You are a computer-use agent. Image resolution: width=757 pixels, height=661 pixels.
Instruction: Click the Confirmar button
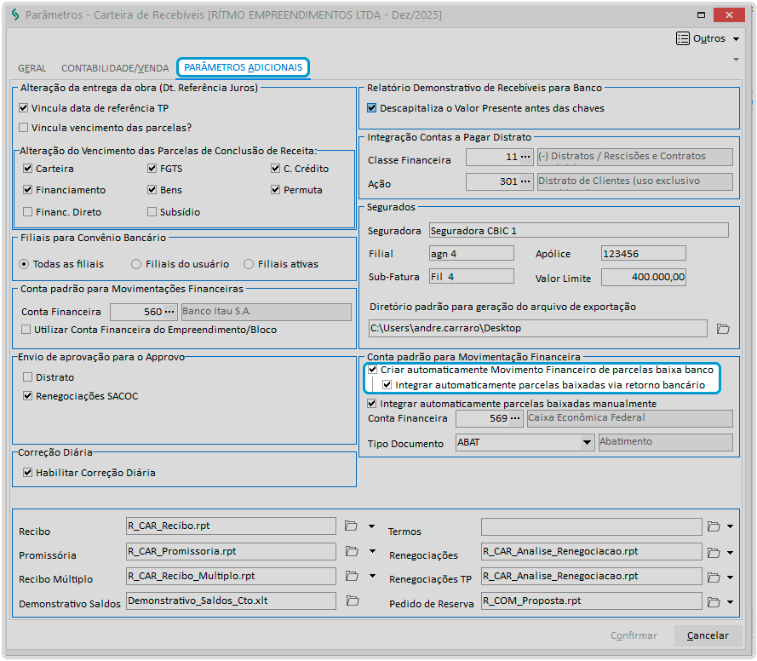tap(634, 635)
